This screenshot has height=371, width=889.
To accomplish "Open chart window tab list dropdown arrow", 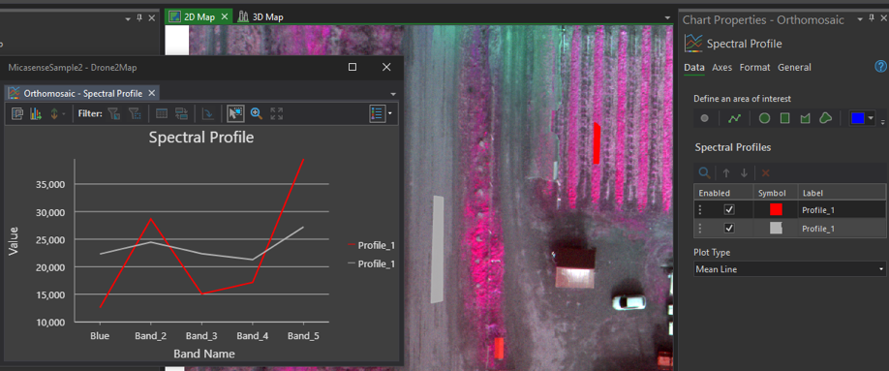I will [393, 93].
